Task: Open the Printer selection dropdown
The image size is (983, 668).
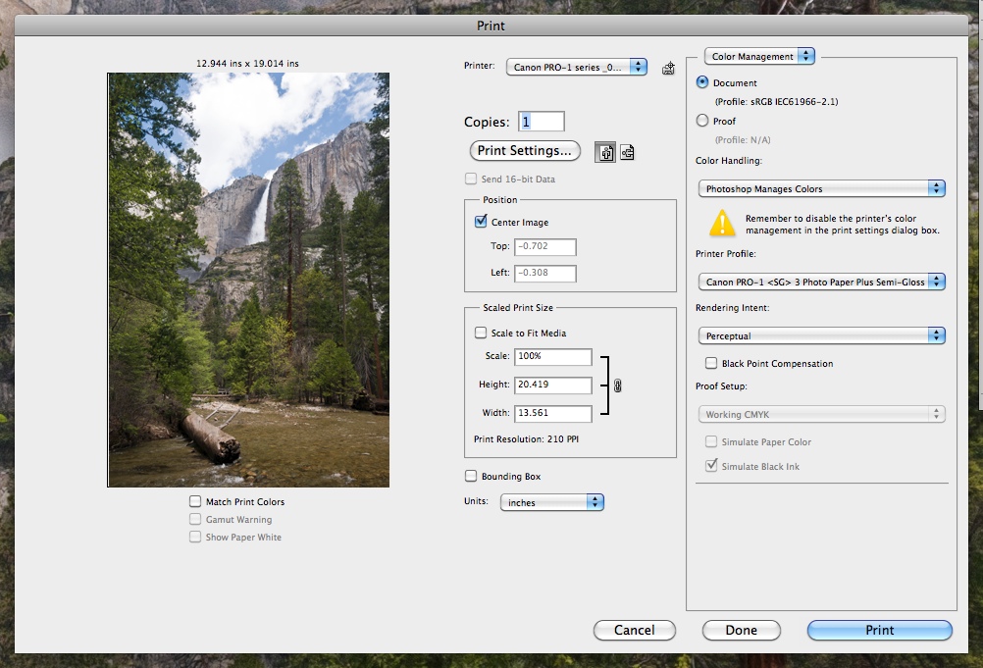Action: [x=577, y=67]
